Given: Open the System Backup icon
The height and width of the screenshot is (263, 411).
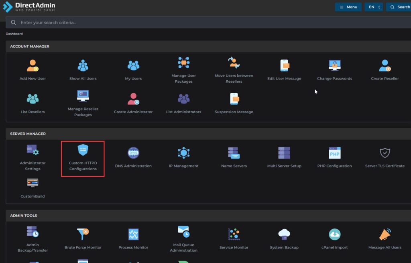Looking at the screenshot, I should click(x=284, y=234).
